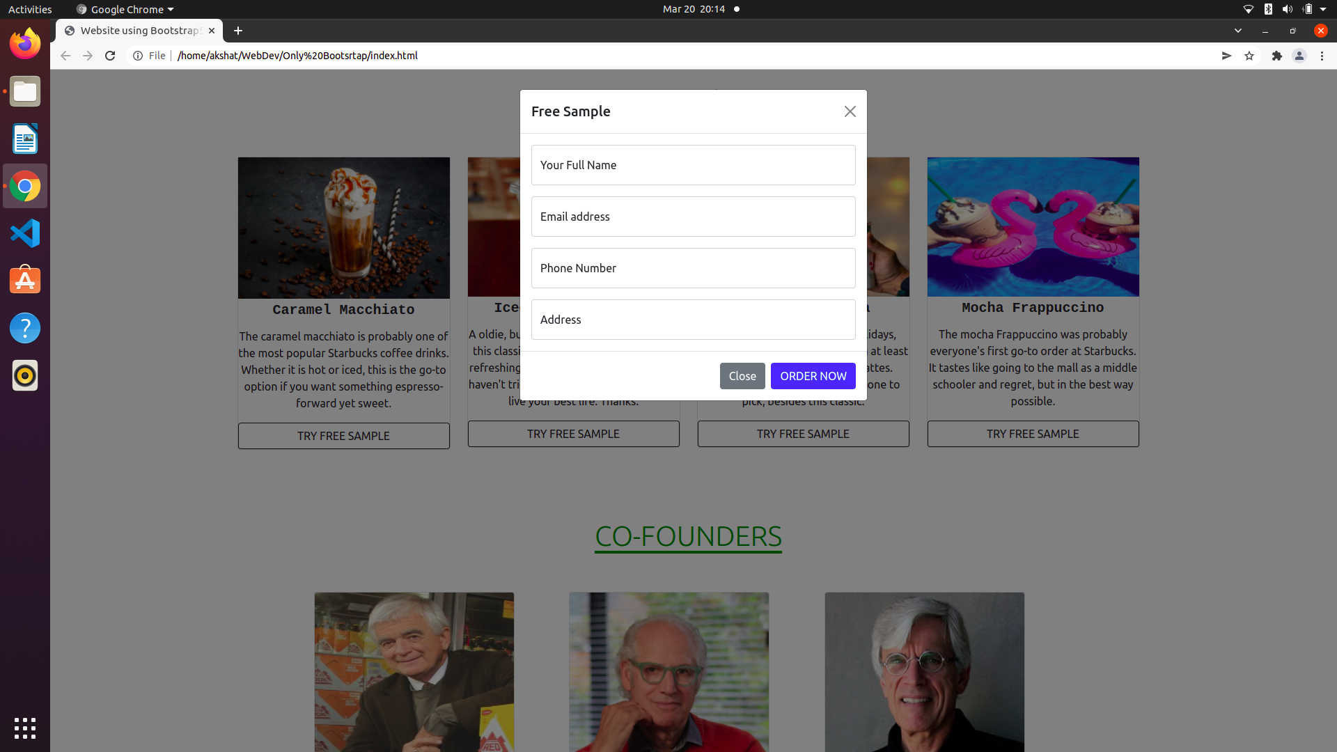Close the Website using Bootstrap tab

pos(212,31)
